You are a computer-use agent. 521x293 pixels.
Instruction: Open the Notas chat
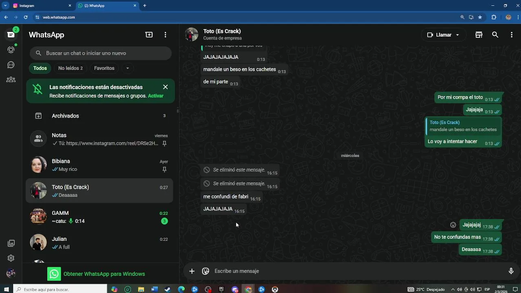pos(99,139)
